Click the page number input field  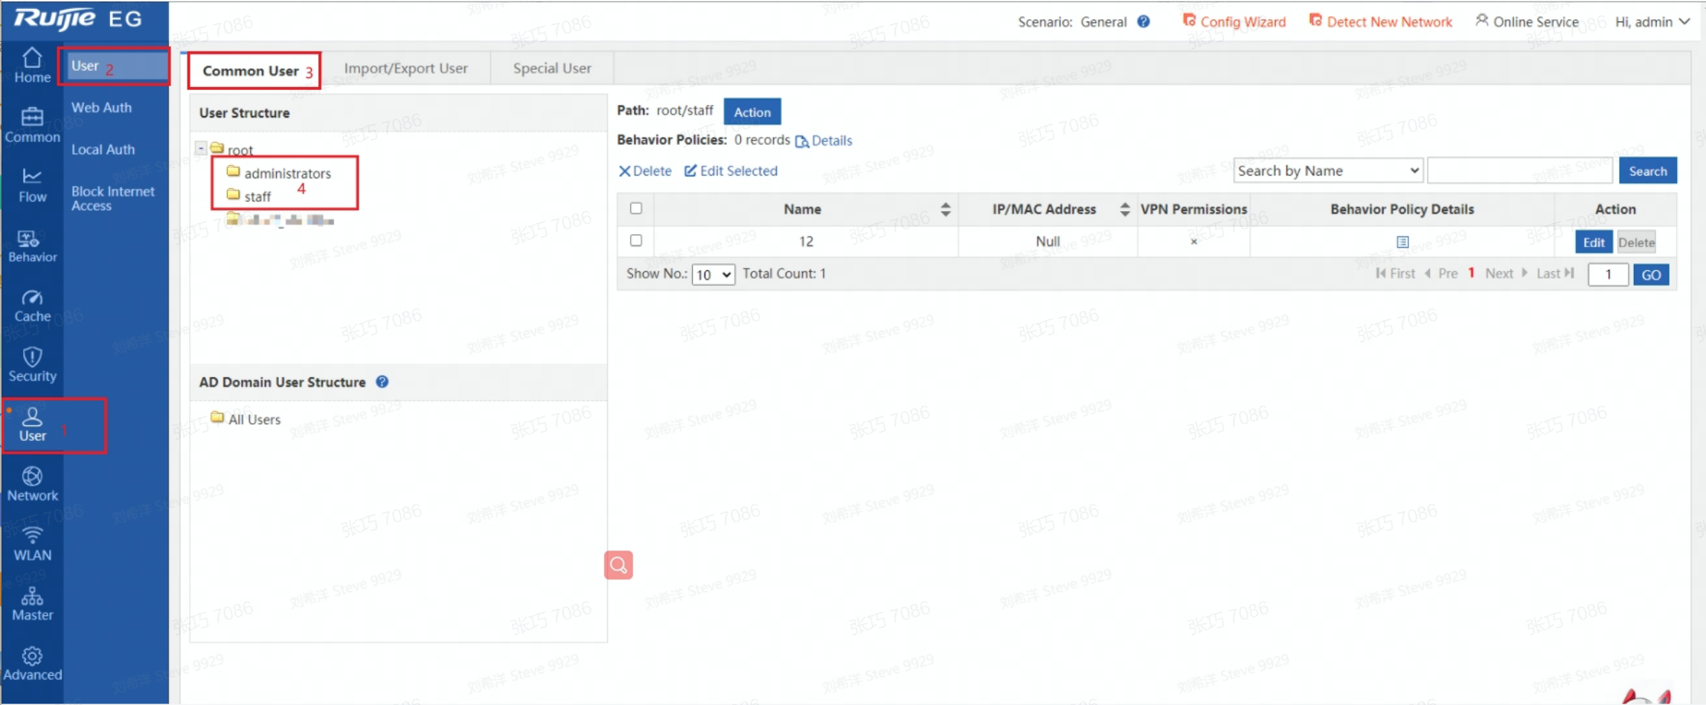[x=1607, y=274]
